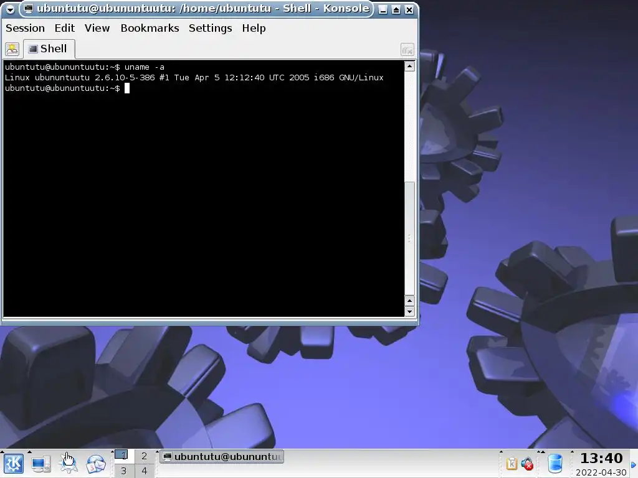Open the Trash bin in the panel

pyautogui.click(x=555, y=464)
